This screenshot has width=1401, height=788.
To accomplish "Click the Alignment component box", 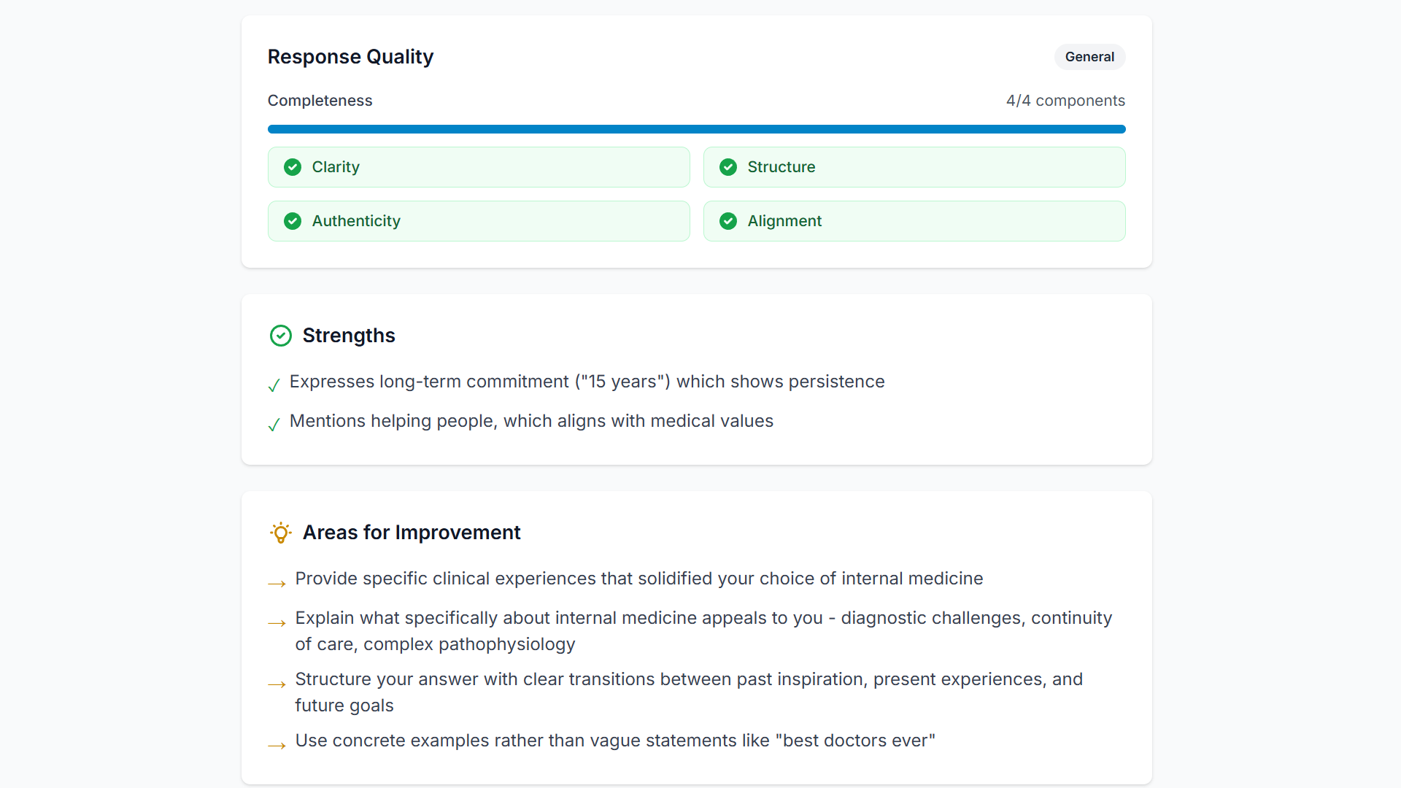I will coord(914,221).
